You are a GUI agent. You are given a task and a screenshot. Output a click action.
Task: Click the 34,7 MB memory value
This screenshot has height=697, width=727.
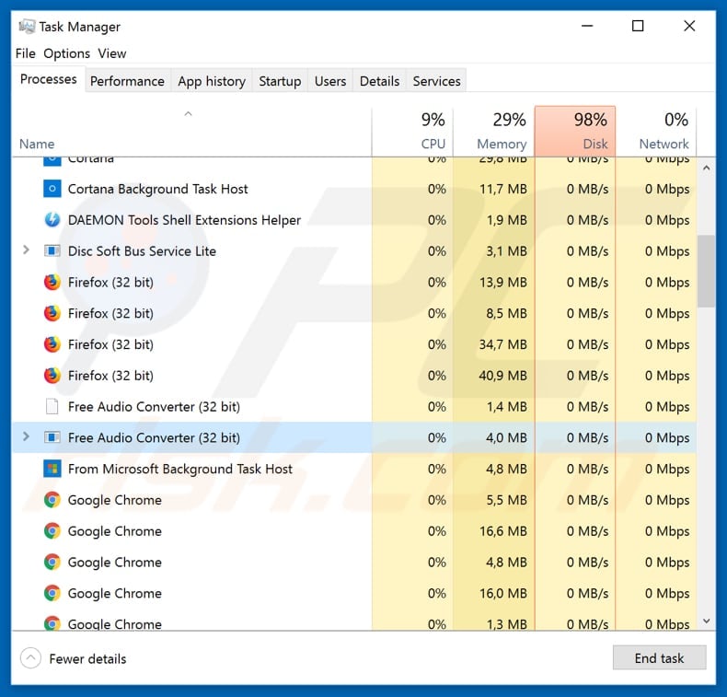(x=502, y=344)
